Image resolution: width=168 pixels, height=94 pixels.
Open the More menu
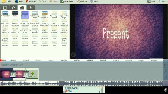[x=163, y=1]
